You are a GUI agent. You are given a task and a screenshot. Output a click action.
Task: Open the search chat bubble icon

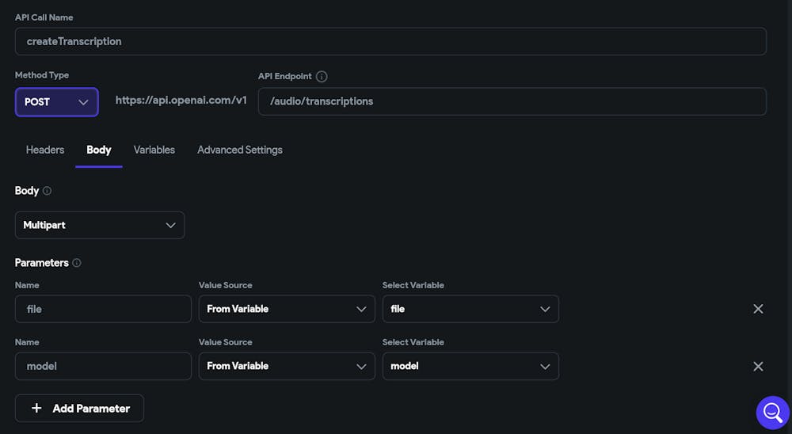773,413
